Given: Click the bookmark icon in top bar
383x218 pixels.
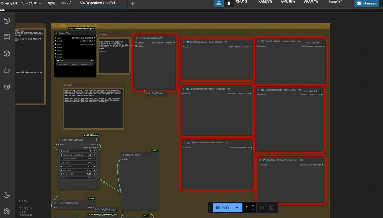Looking at the screenshot, I should click(229, 4).
